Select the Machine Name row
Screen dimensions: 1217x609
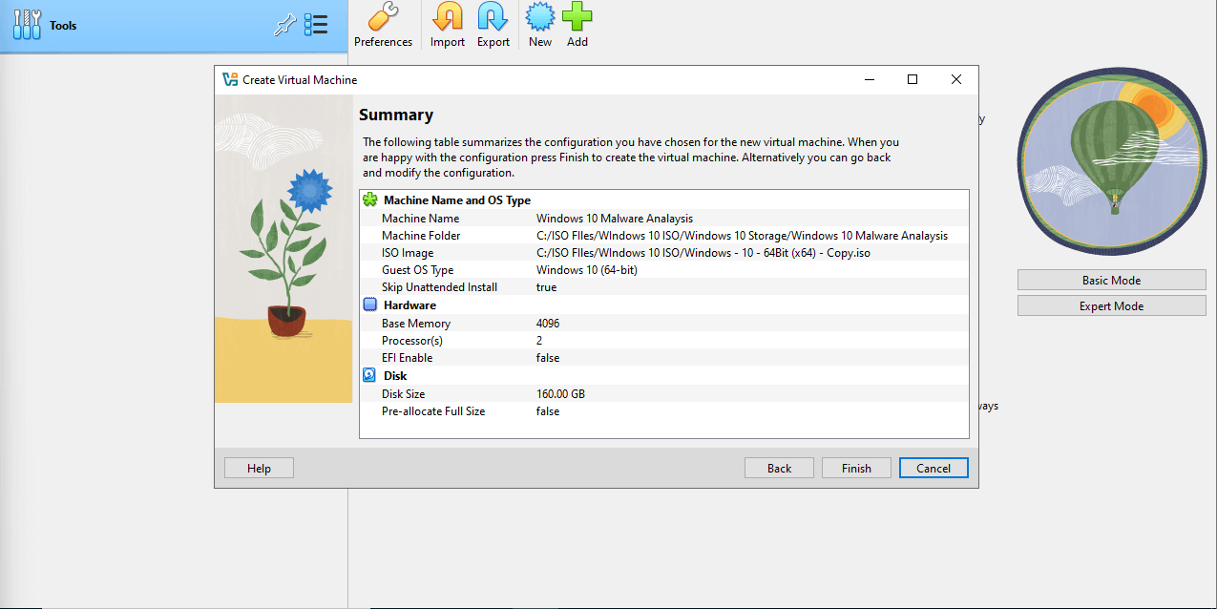click(x=664, y=219)
